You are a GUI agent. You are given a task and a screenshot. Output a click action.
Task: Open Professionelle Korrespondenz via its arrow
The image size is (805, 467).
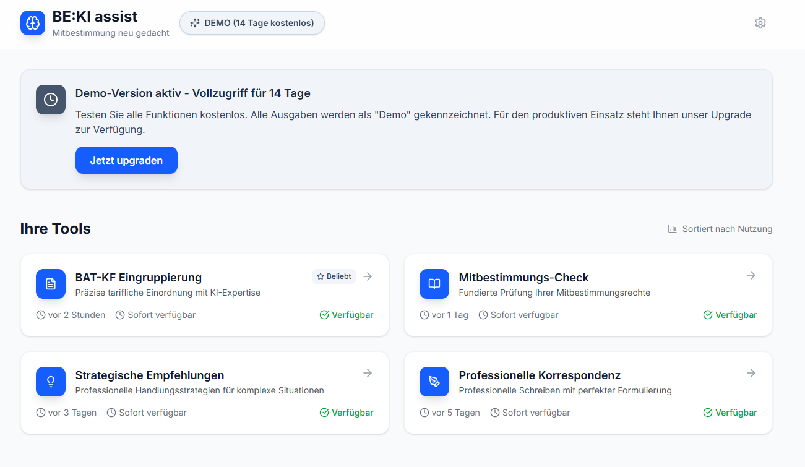751,373
